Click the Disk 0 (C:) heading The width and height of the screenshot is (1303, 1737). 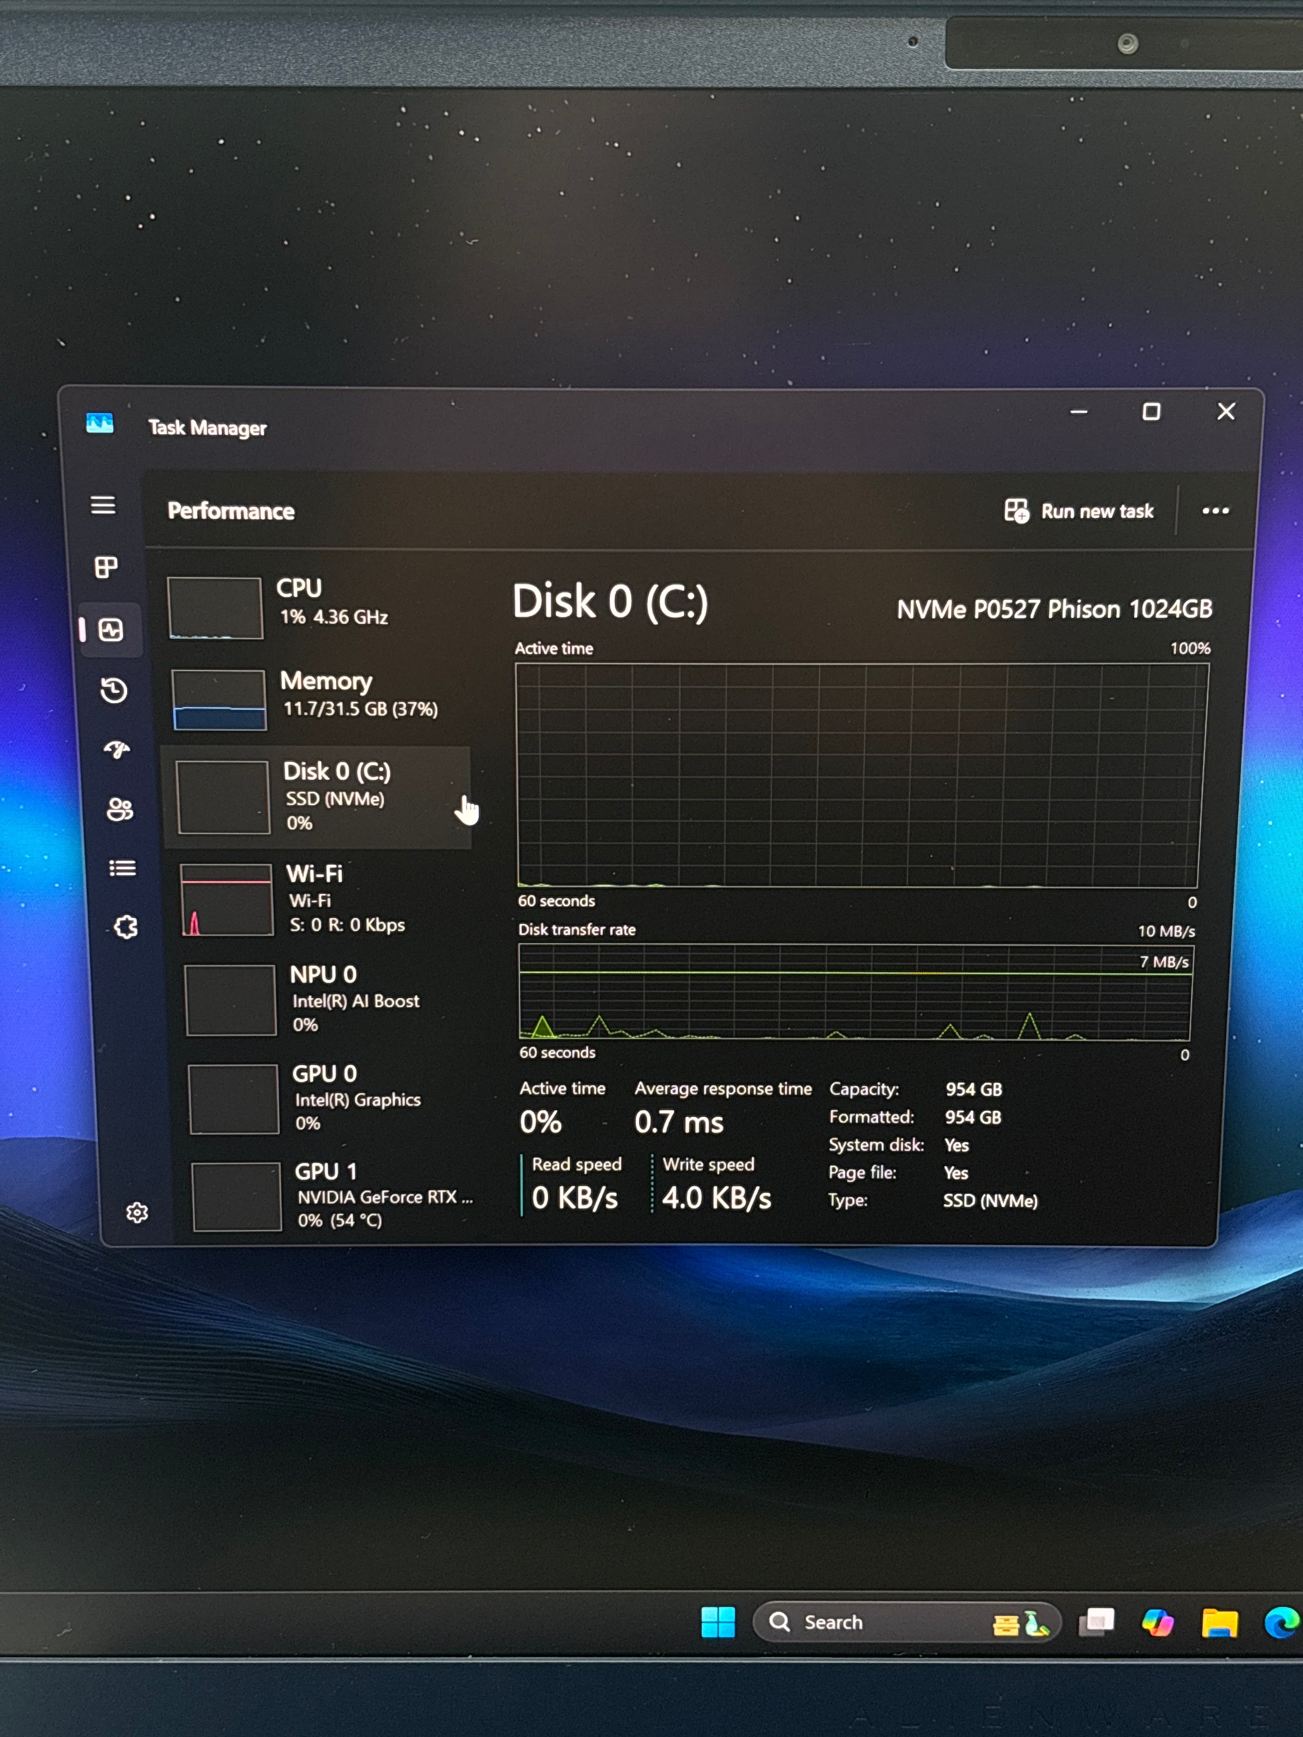pyautogui.click(x=610, y=602)
